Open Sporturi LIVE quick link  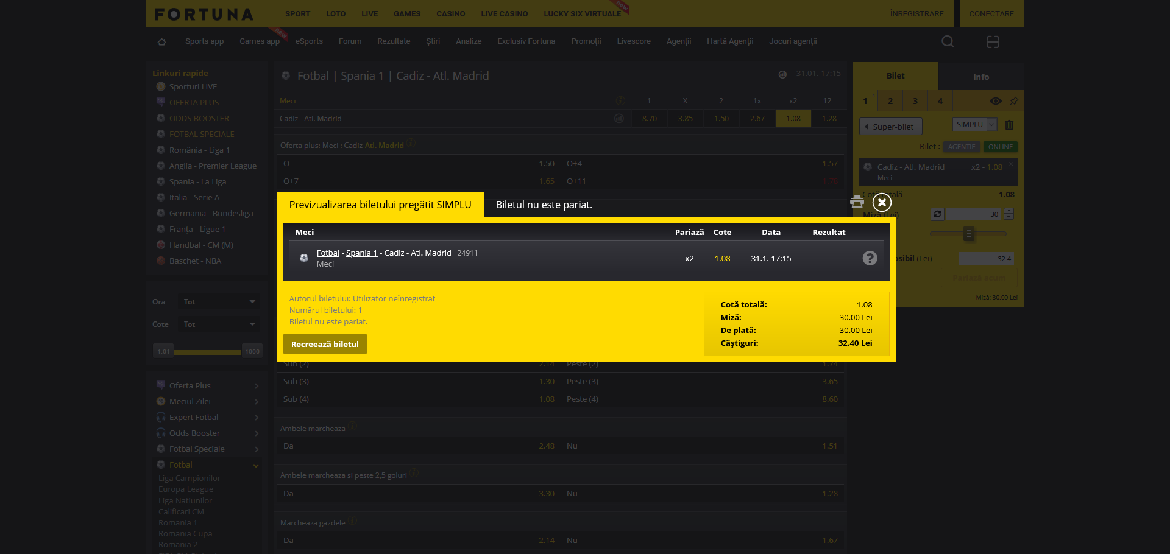193,86
